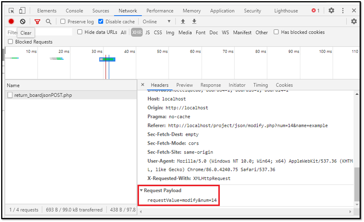364x222 pixels.
Task: Open the Preview detail tab
Action: [185, 85]
